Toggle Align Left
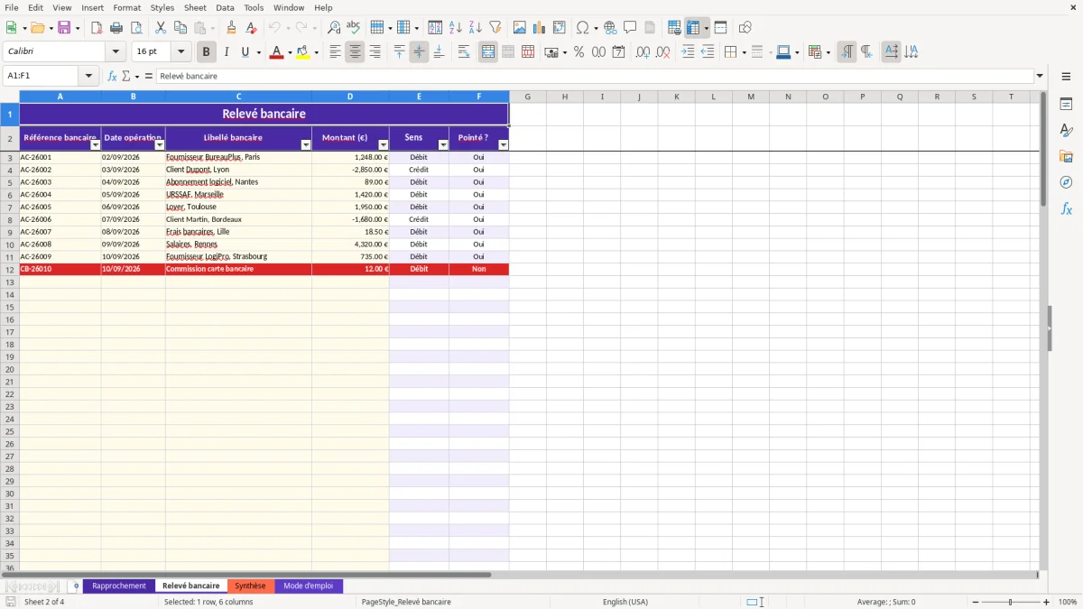 click(x=335, y=52)
